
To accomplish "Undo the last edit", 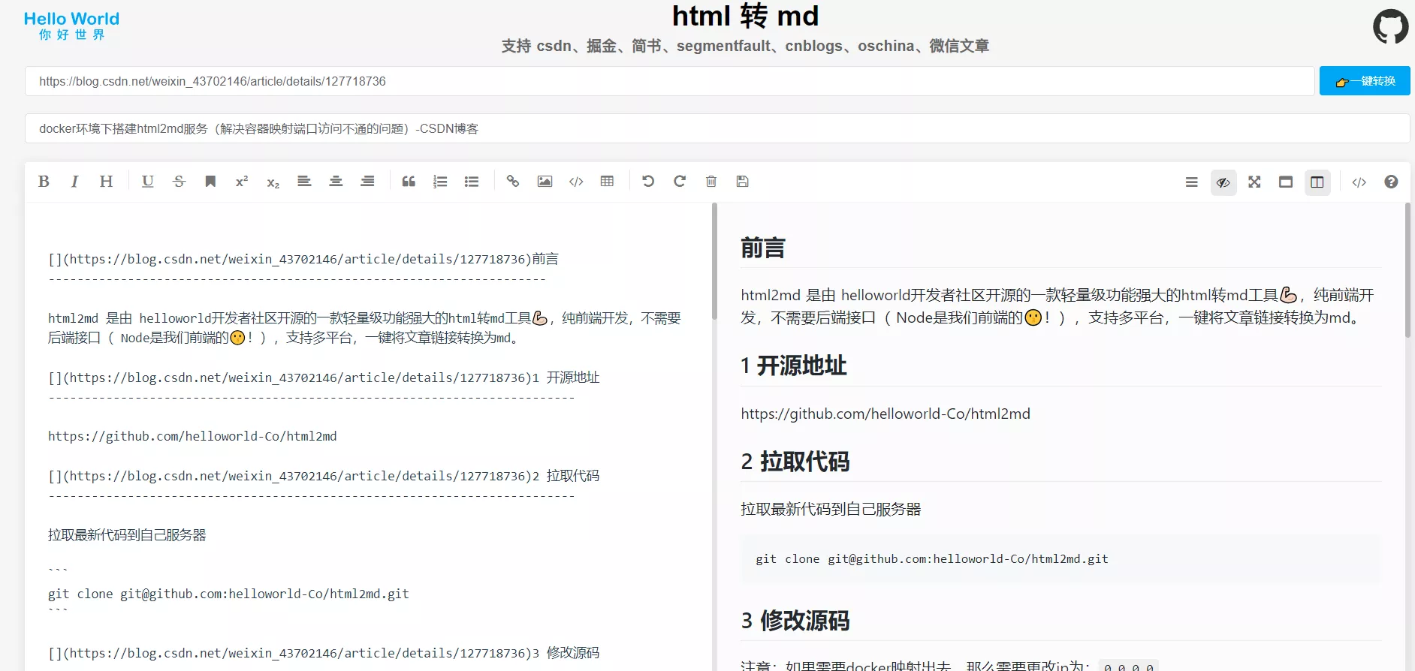I will pos(648,182).
